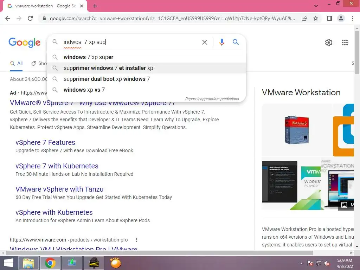Choose suggestion 'supprimer windows 7 et installer xp'
The height and width of the screenshot is (270, 360).
(146, 68)
